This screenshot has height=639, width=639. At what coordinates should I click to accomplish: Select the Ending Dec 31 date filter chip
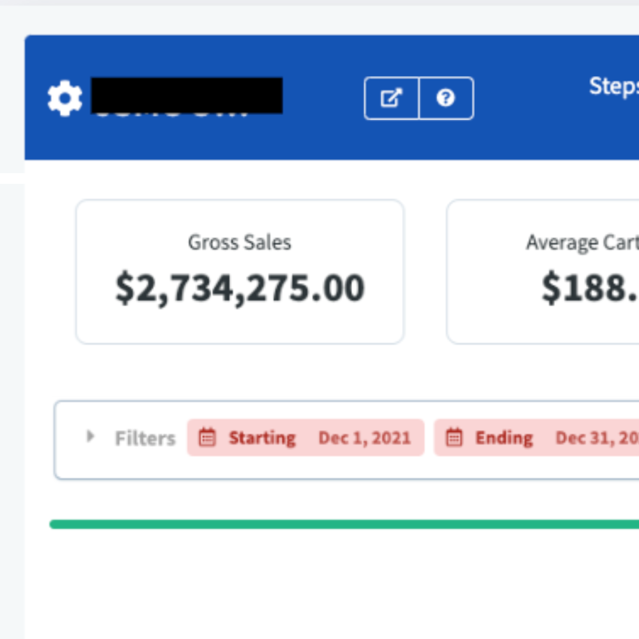point(543,438)
